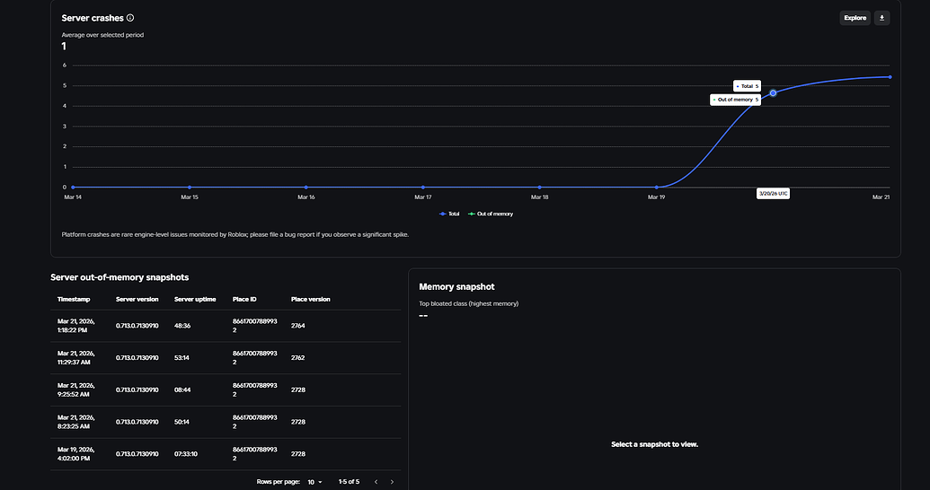The image size is (930, 490).
Task: Toggle the Out of memory legend series
Action: click(491, 214)
